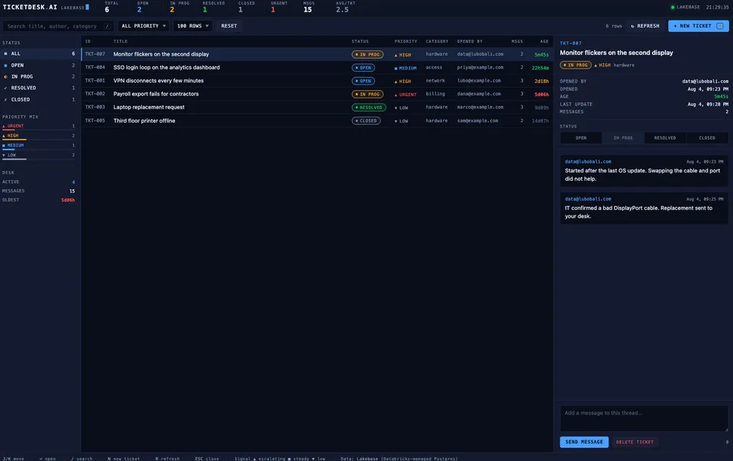
Task: Set ticket status to RESOLVED in detail panel
Action: [665, 138]
